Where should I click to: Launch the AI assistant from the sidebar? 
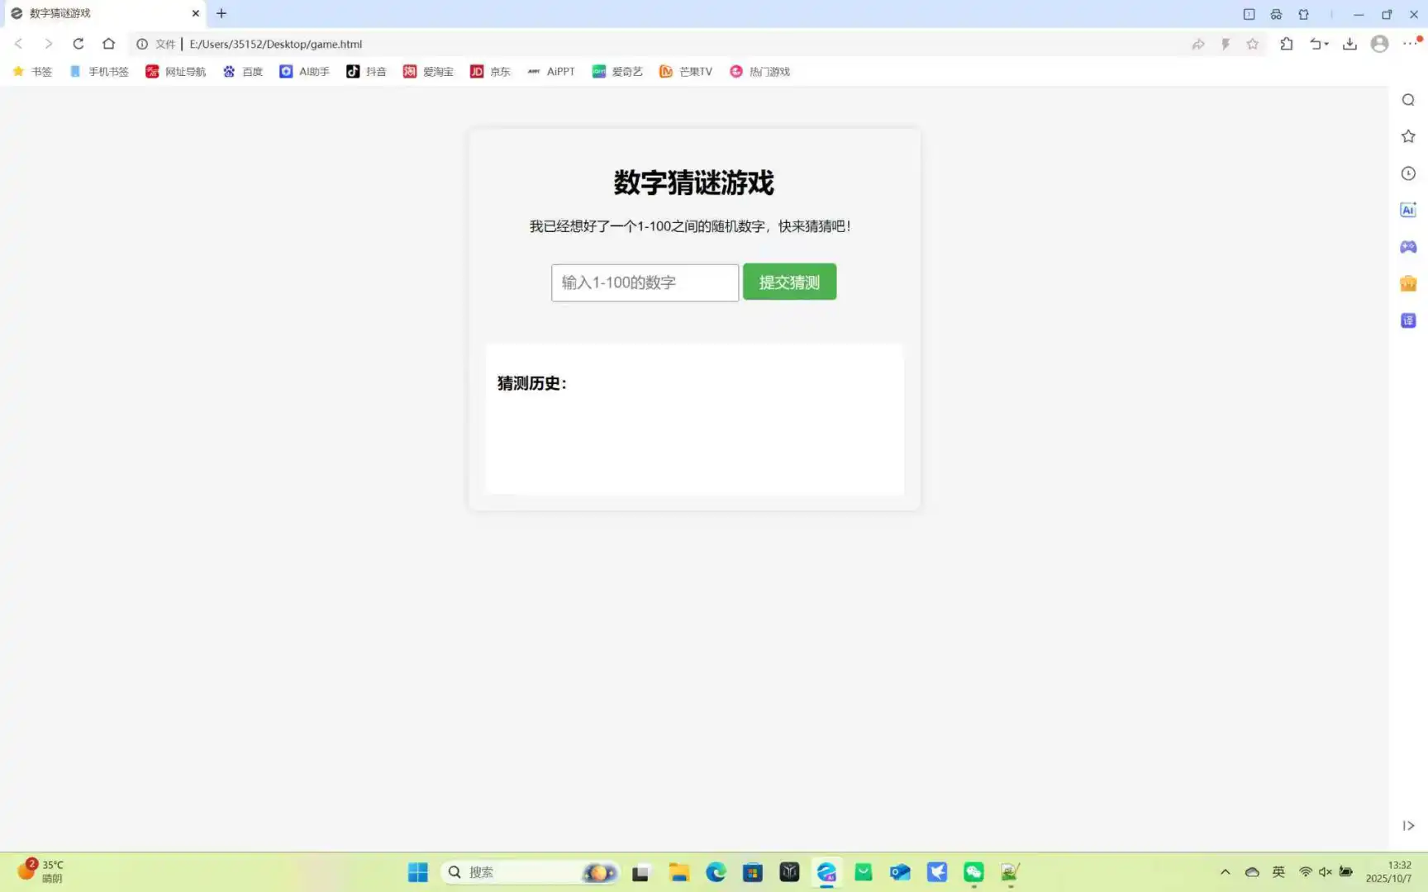(x=1408, y=210)
